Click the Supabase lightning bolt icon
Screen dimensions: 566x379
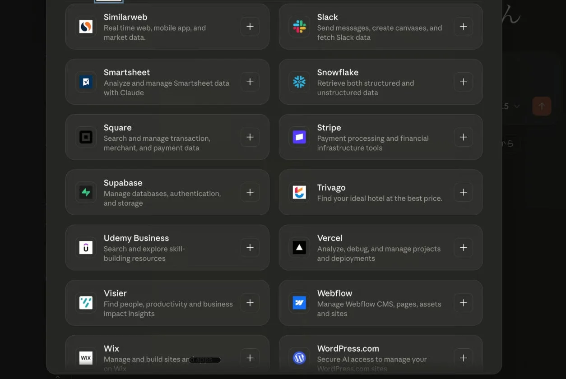tap(86, 192)
